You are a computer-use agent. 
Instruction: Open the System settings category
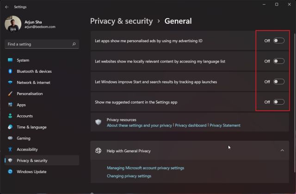pyautogui.click(x=42, y=60)
